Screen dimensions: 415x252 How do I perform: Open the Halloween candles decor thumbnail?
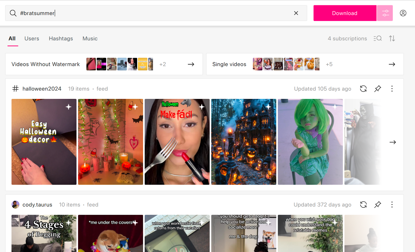110,142
